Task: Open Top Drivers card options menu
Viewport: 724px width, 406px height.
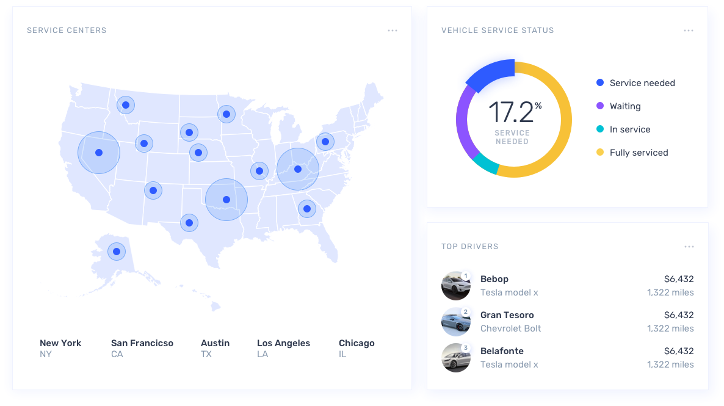Action: pos(689,247)
